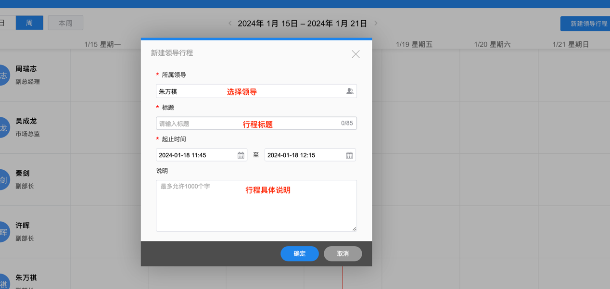Click 许晖 avatar icon
610x289 pixels.
pos(3,232)
